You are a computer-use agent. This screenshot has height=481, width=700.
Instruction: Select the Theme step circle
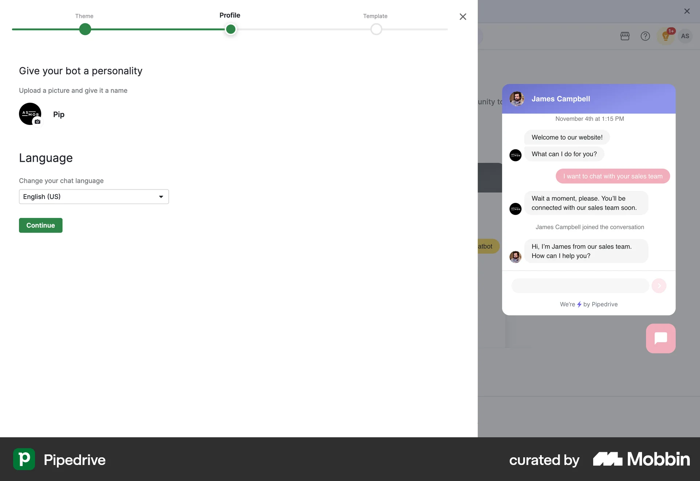pos(84,29)
